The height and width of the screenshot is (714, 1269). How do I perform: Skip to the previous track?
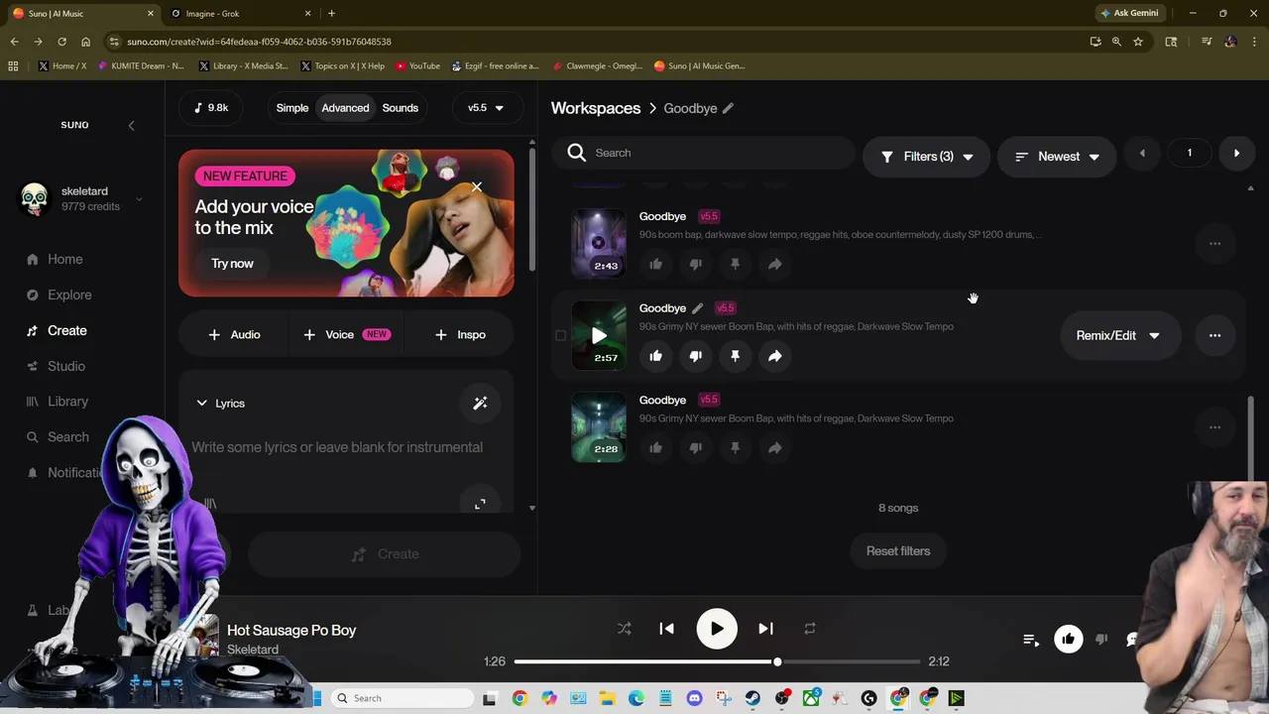[666, 629]
